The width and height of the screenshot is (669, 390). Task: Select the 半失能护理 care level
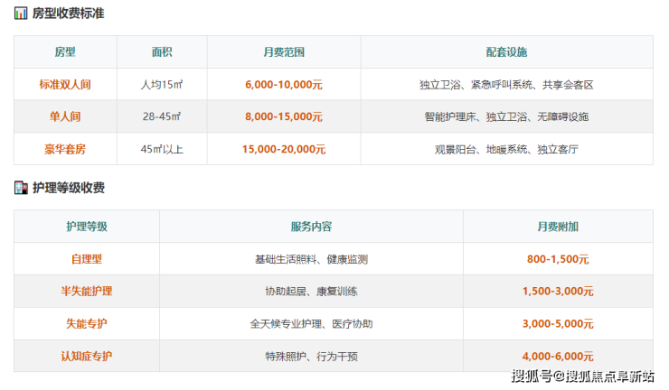point(87,292)
